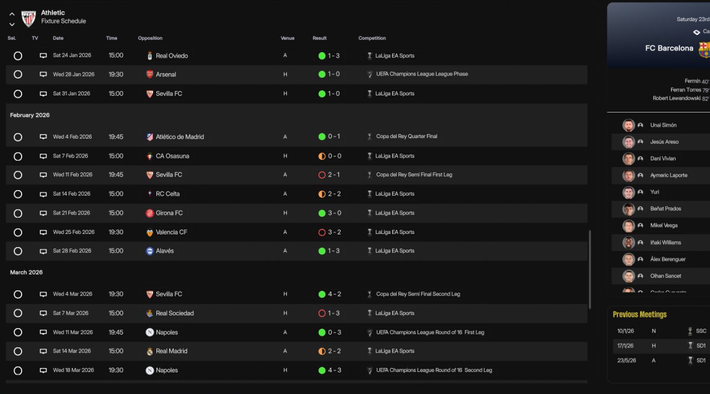Select the Real Sociedad fixture radio button
Screen dimensions: 710x394
pyautogui.click(x=18, y=314)
